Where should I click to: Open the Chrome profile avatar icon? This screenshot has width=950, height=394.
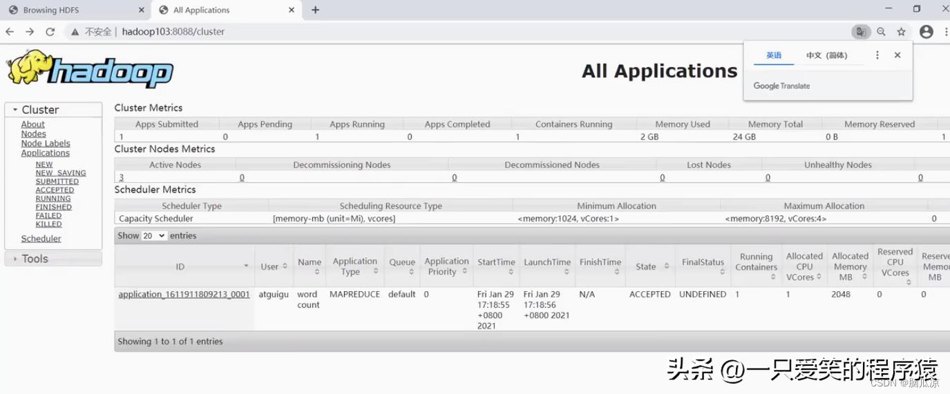tap(926, 32)
